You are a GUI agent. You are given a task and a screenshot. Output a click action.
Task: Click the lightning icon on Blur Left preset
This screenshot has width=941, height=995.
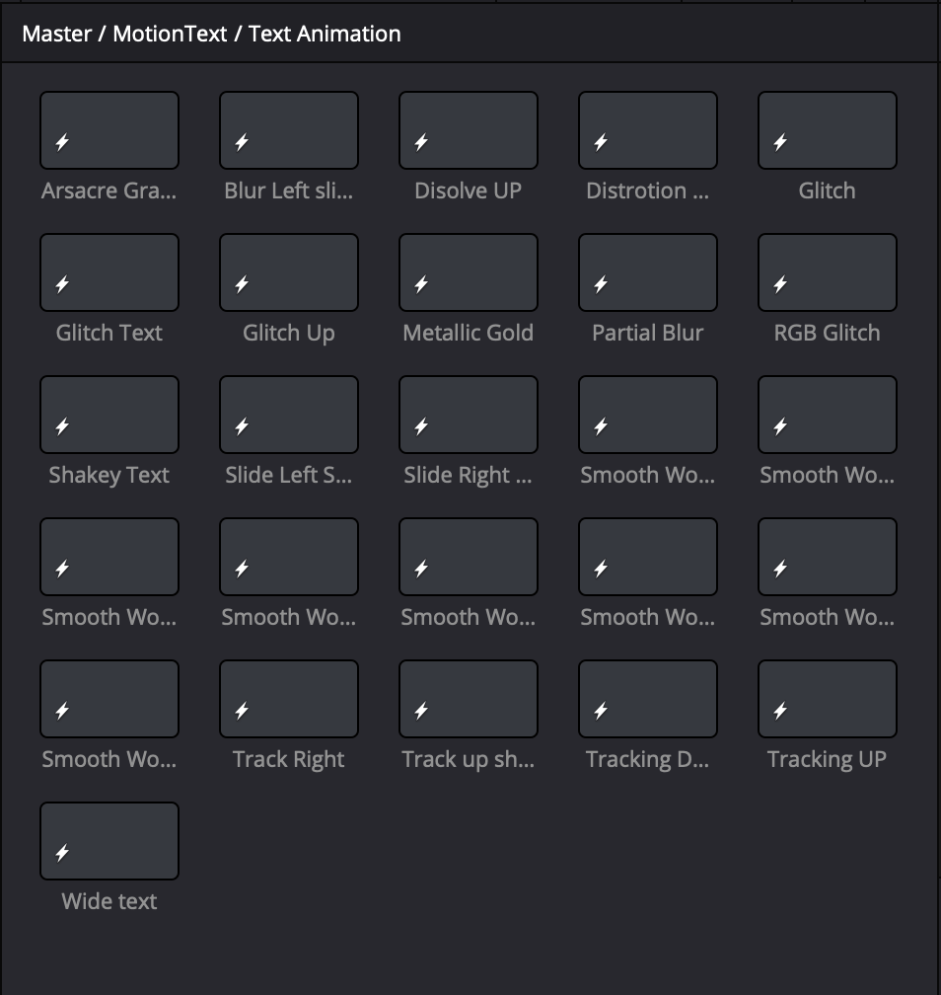click(x=242, y=142)
